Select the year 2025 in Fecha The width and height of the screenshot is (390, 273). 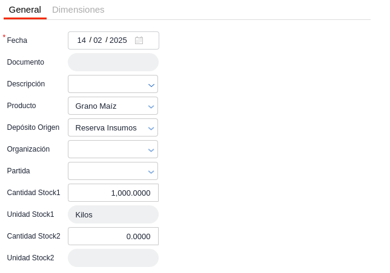[x=118, y=40]
